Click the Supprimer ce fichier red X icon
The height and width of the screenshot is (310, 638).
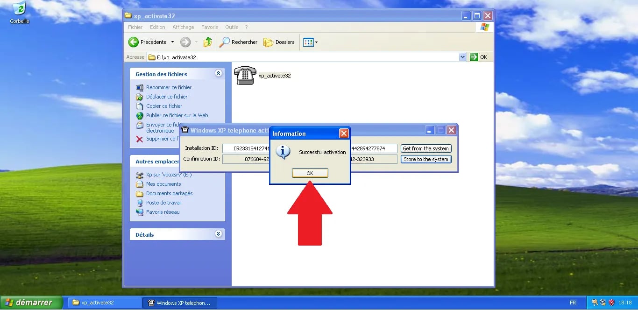pyautogui.click(x=139, y=139)
